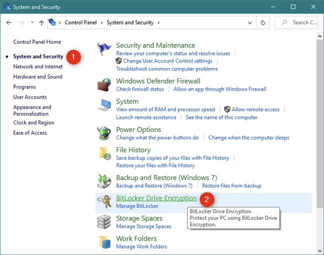Launch remote assistance

(146, 117)
